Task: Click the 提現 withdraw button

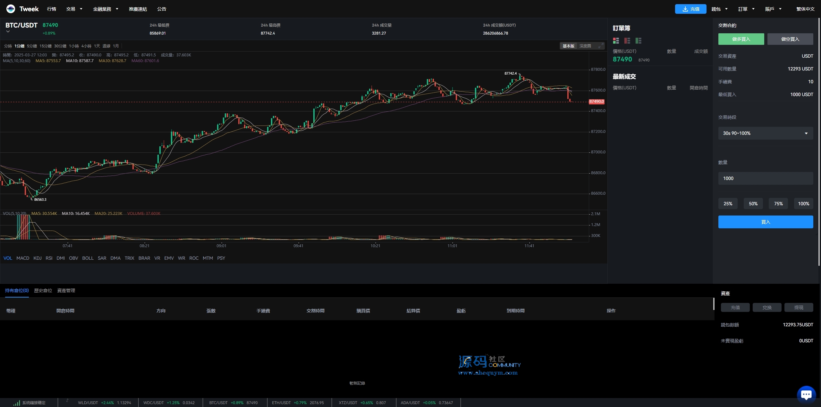Action: pyautogui.click(x=798, y=307)
